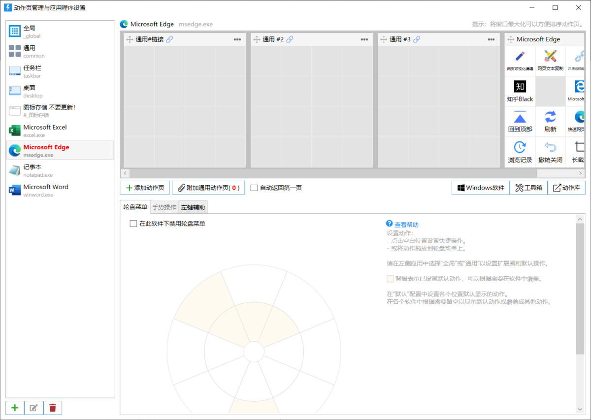Enable 在此软件下禁用轮盘菜单 checkbox
Image resolution: width=591 pixels, height=420 pixels.
tap(133, 224)
